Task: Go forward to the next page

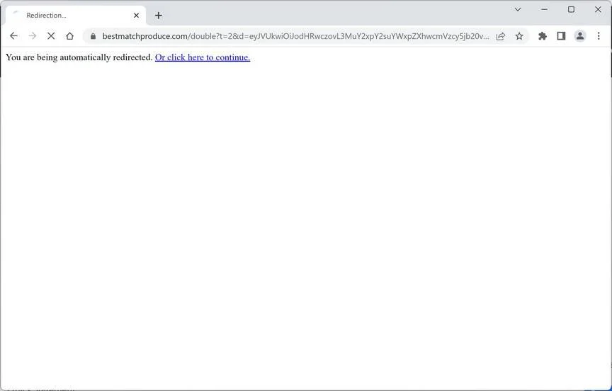Action: [33, 36]
